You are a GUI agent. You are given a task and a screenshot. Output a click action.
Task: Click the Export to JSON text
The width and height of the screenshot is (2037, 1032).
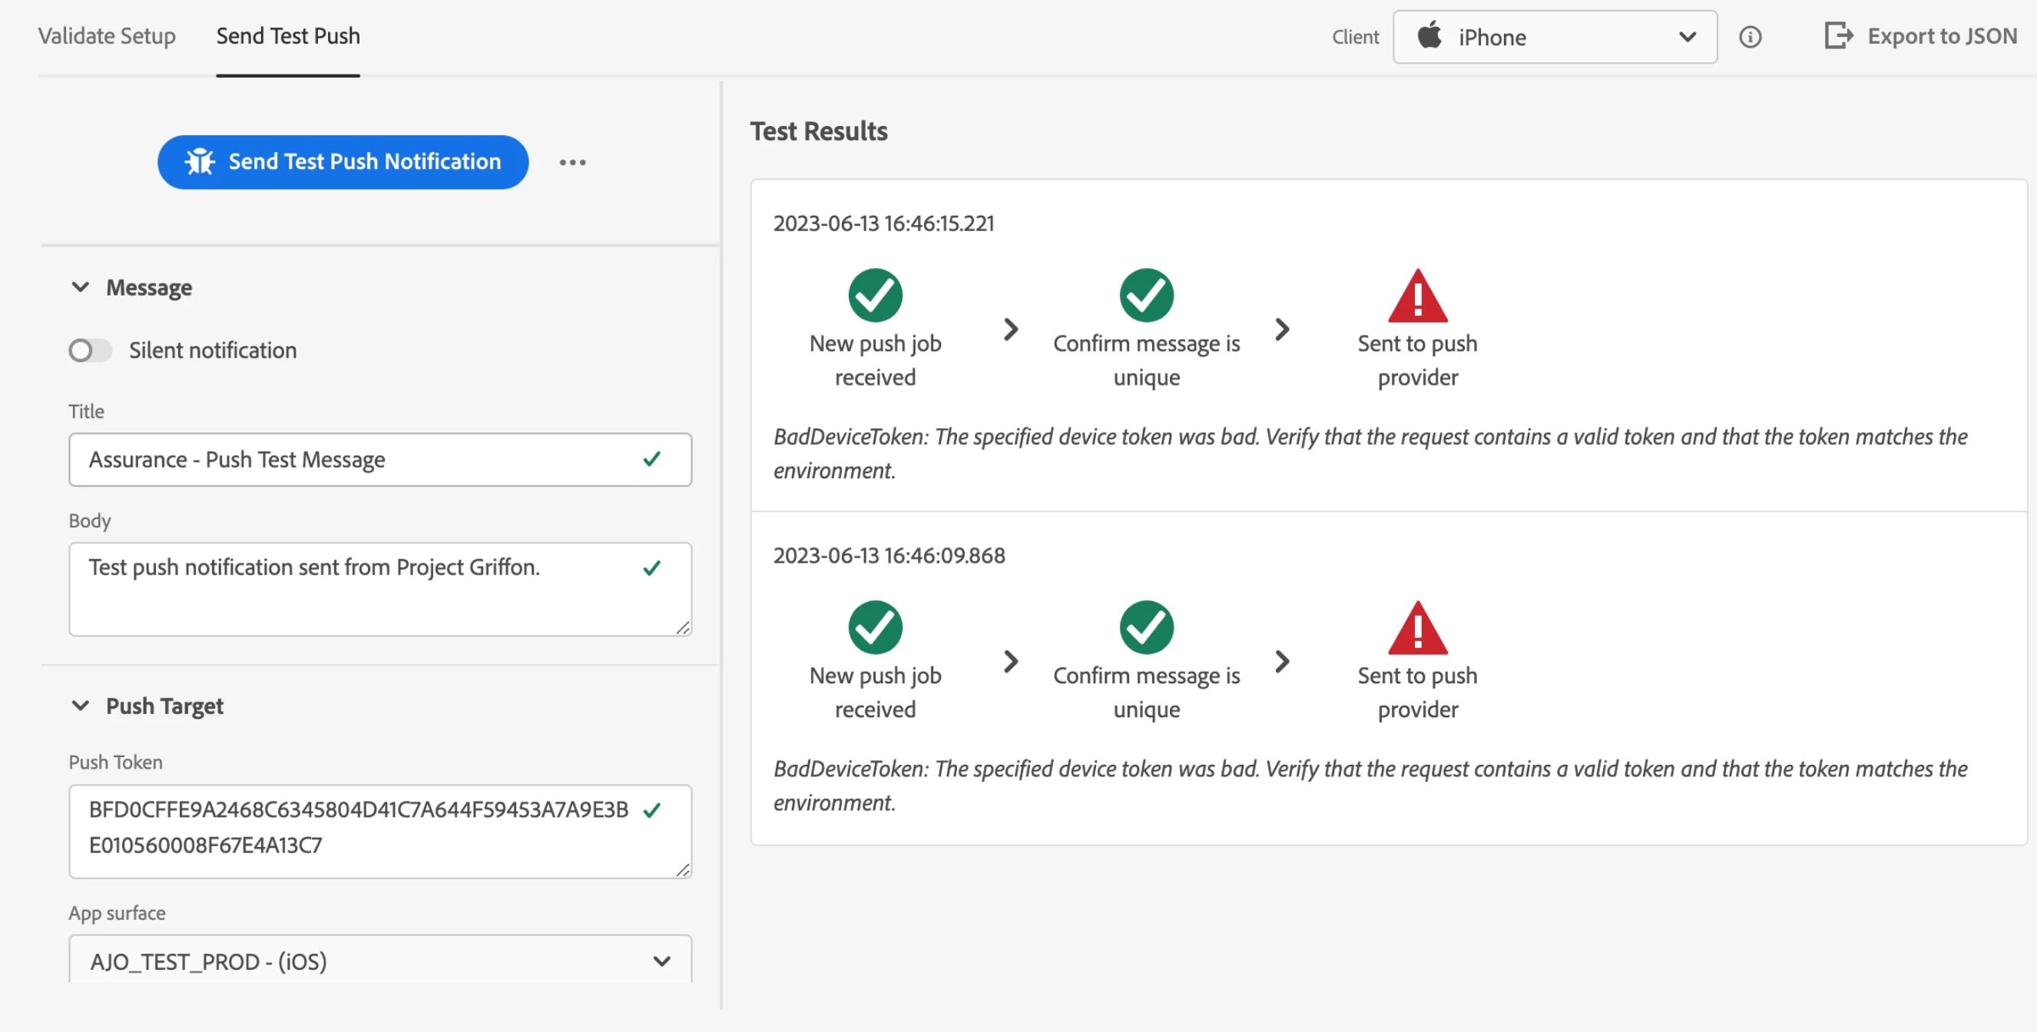click(1941, 35)
